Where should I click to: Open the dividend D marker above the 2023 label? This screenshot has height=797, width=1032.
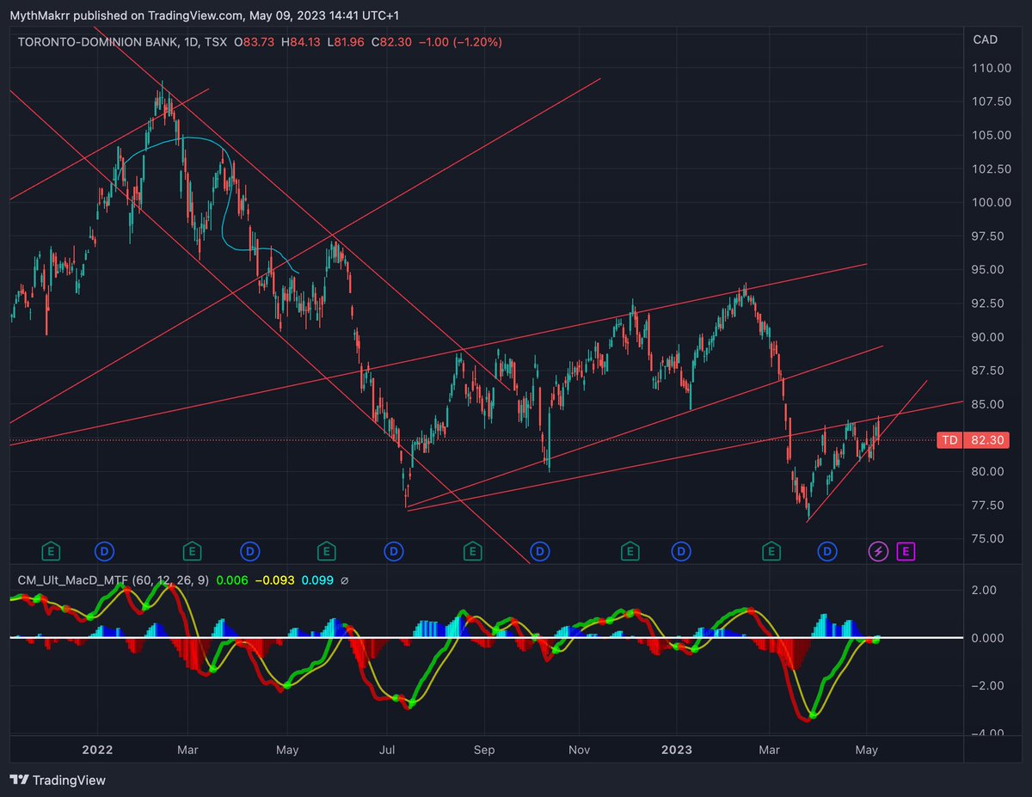pyautogui.click(x=681, y=549)
